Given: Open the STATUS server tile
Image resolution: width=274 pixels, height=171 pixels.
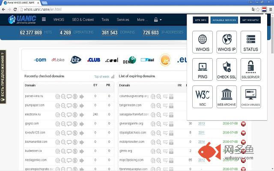Looking at the screenshot, I should (250, 42).
